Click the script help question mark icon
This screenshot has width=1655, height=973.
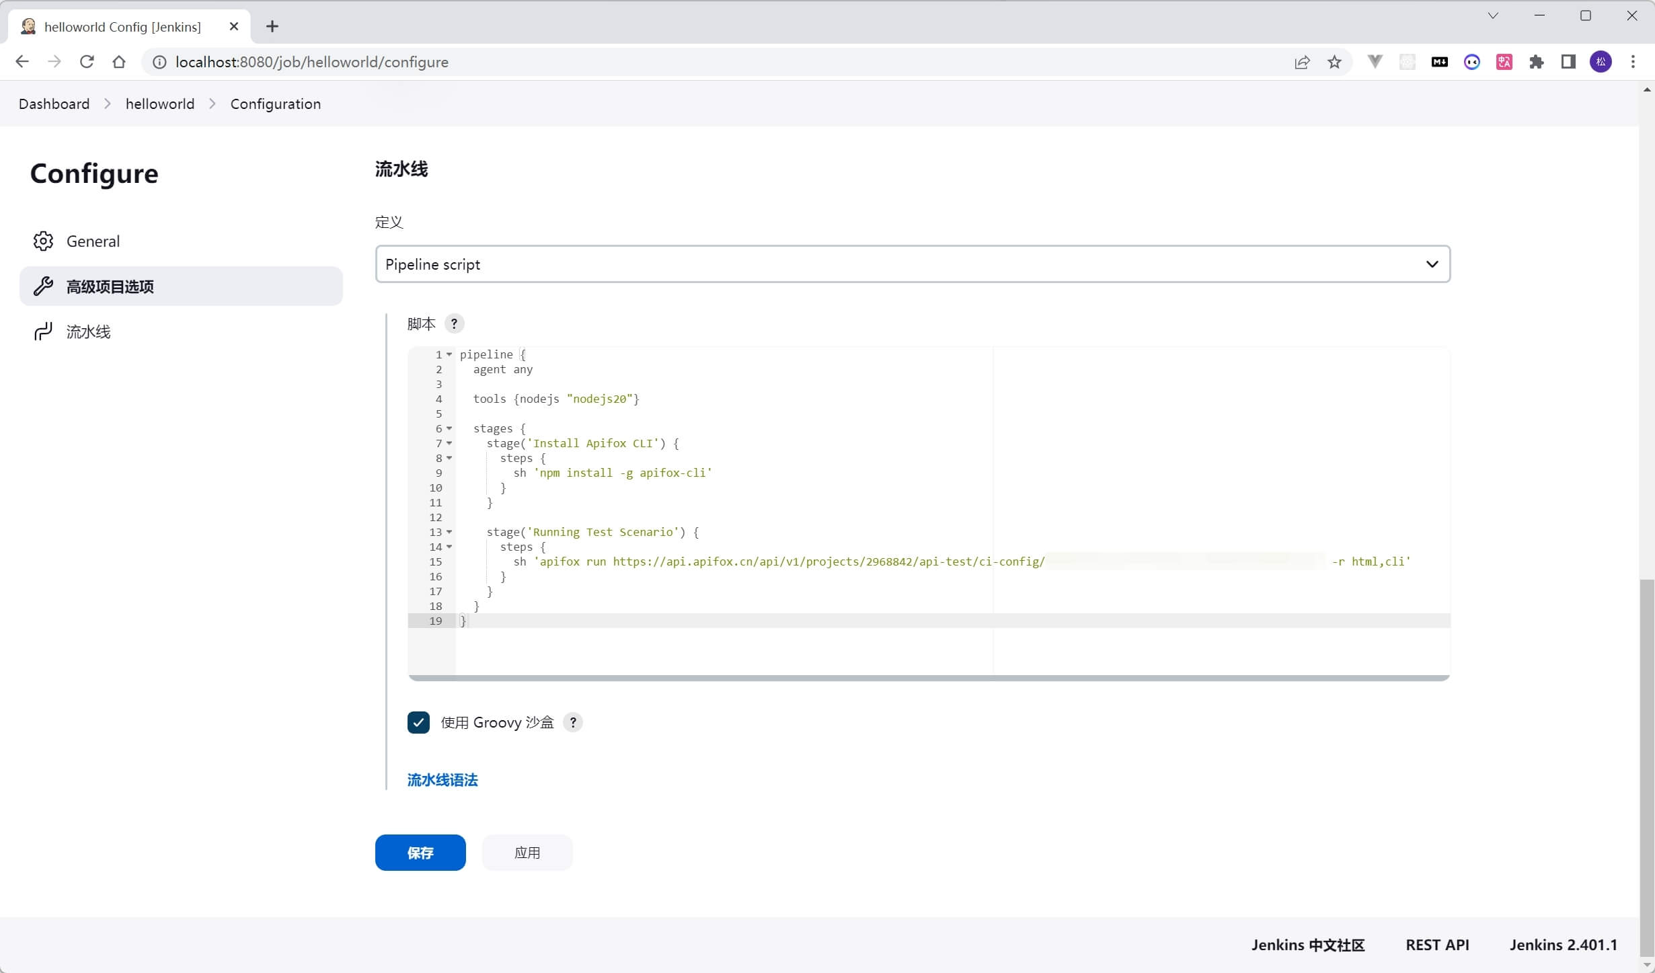point(454,323)
